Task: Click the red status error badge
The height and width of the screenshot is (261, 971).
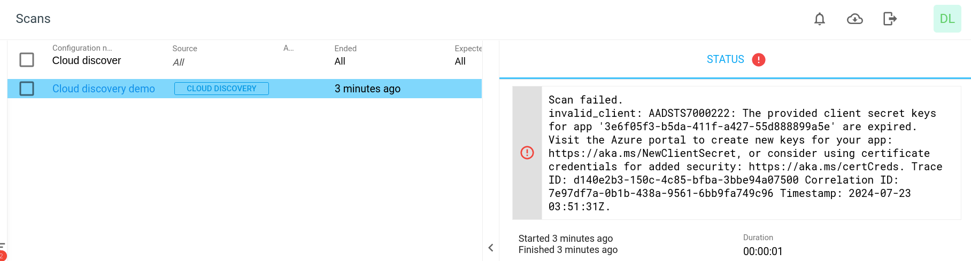Action: pos(758,60)
